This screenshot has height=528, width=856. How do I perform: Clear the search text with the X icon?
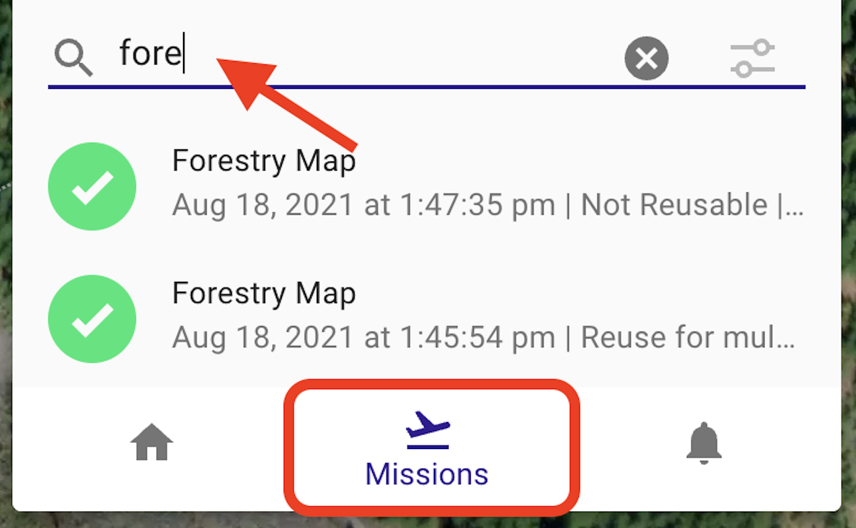647,58
